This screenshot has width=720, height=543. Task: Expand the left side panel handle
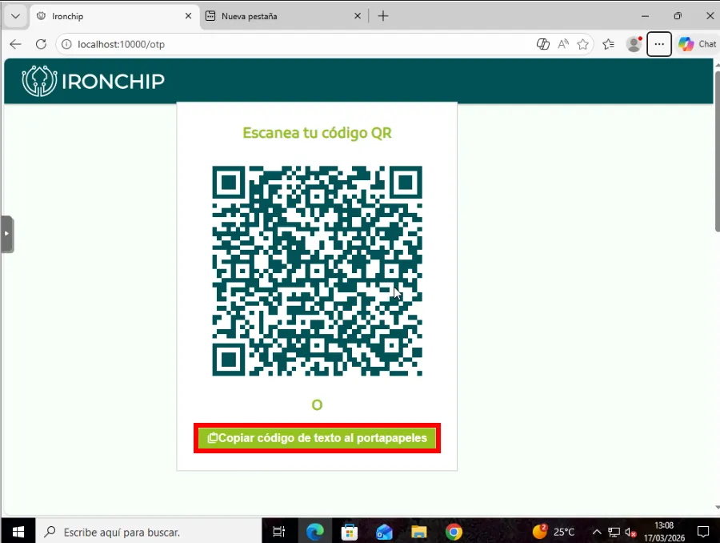7,234
